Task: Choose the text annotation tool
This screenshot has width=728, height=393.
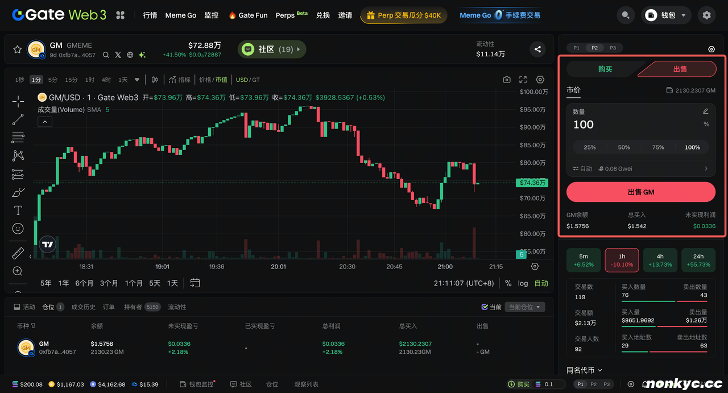Action: [x=18, y=210]
